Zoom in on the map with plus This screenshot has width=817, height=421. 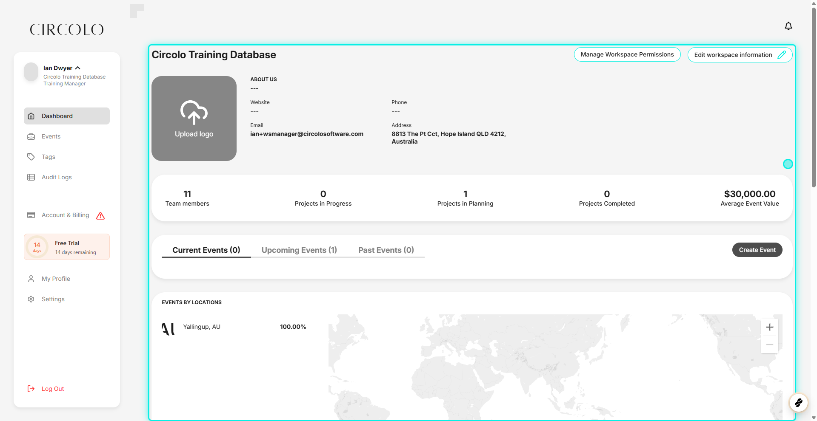click(769, 327)
